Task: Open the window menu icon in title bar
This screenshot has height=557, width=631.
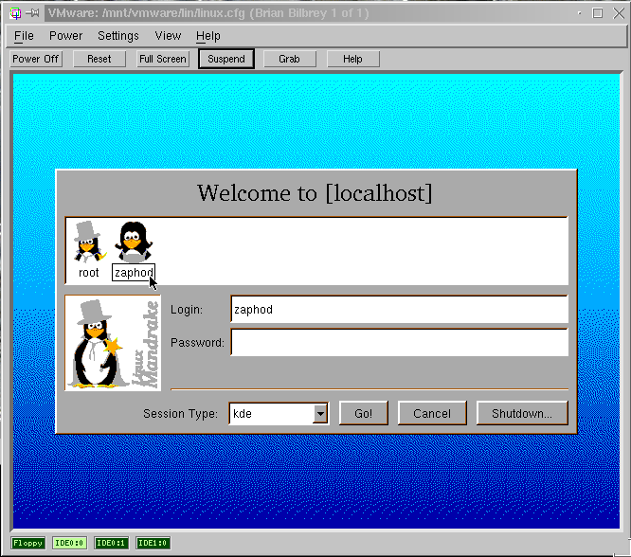Action: click(x=15, y=13)
